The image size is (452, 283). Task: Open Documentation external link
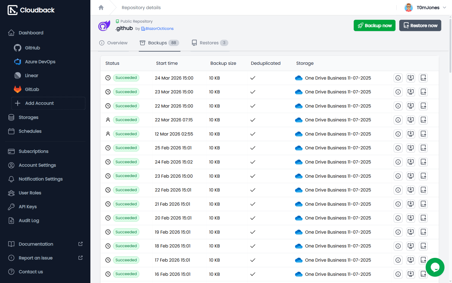click(x=45, y=244)
